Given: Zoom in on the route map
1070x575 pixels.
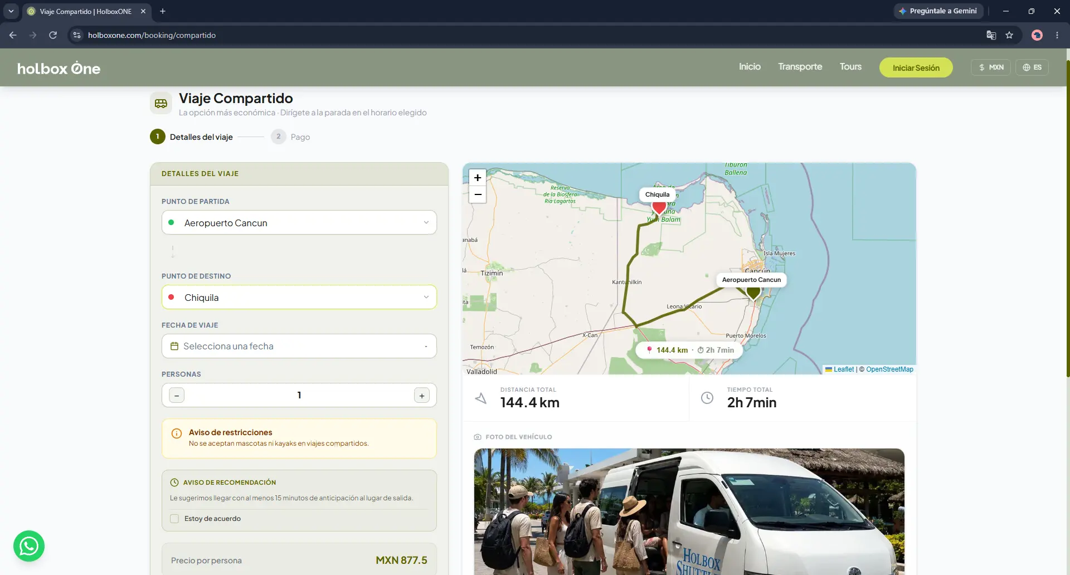Looking at the screenshot, I should [478, 178].
